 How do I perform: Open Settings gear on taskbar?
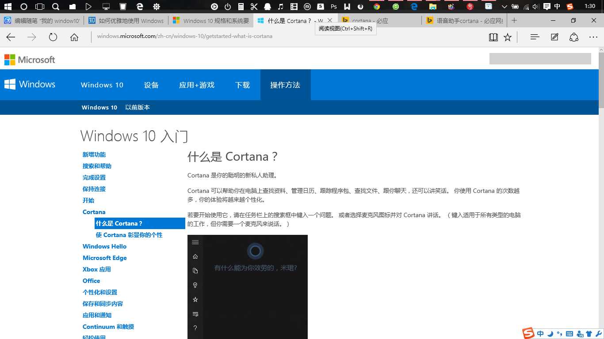click(157, 7)
